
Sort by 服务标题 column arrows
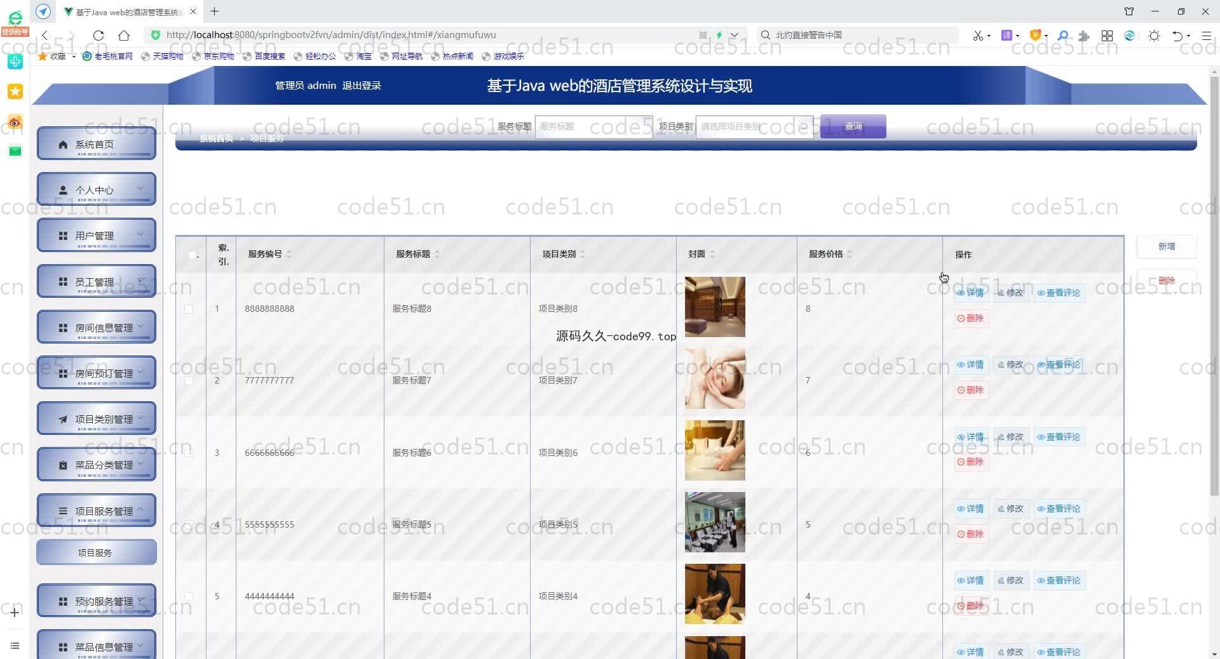coord(437,254)
